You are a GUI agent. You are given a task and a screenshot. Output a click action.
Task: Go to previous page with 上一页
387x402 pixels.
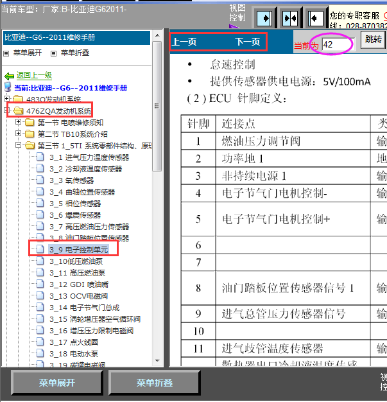[x=184, y=42]
